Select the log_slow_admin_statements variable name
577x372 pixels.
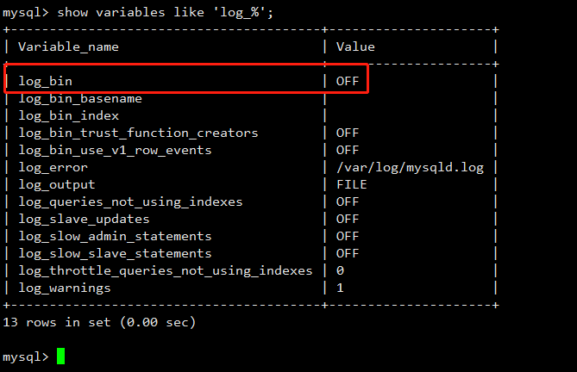click(115, 236)
